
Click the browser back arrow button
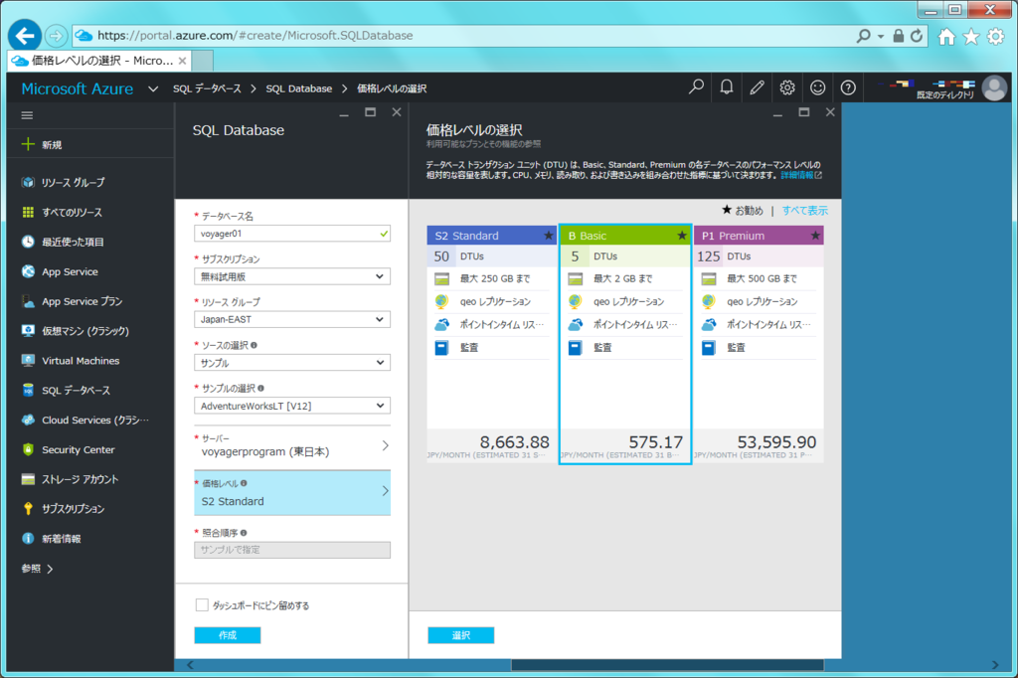(x=25, y=35)
